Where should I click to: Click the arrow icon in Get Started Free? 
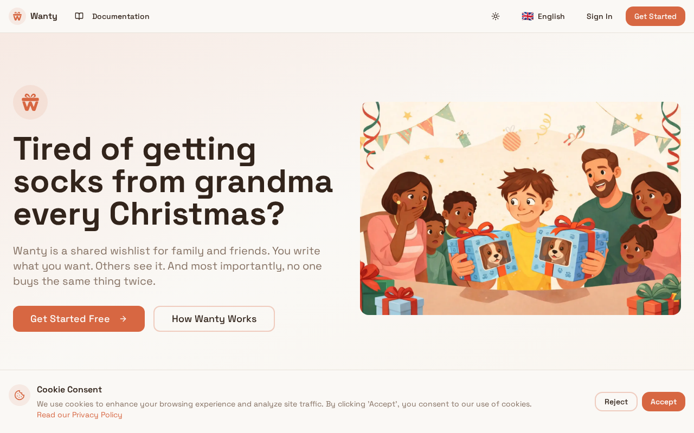(123, 319)
